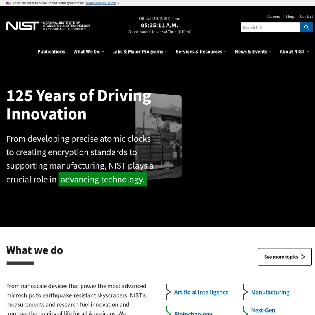Open the Publications menu item

click(51, 52)
